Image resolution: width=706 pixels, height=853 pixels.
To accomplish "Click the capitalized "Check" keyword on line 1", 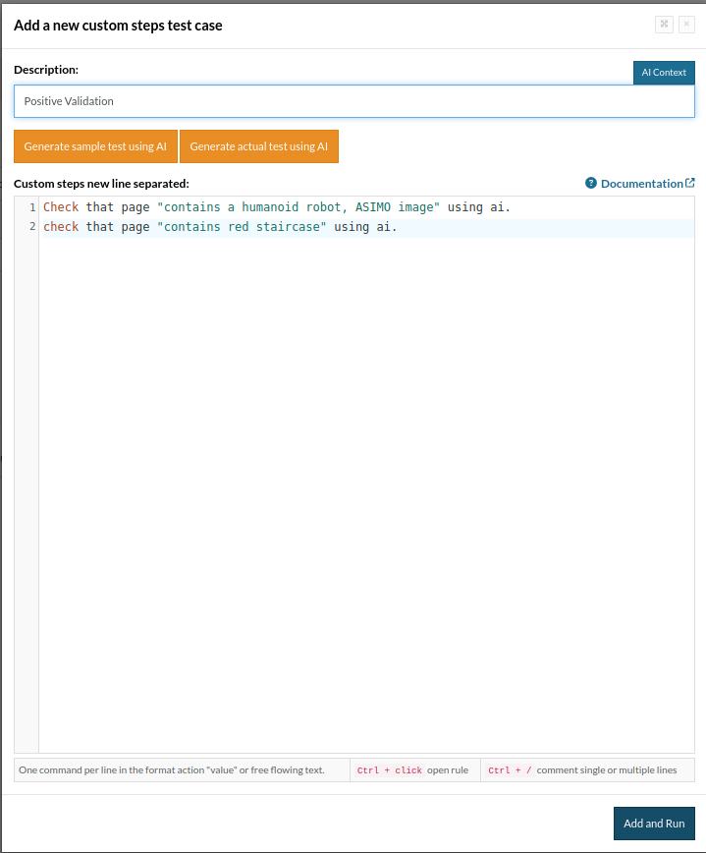I will (61, 207).
